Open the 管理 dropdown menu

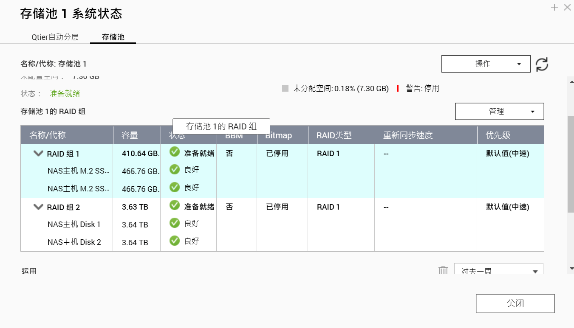[x=499, y=112]
